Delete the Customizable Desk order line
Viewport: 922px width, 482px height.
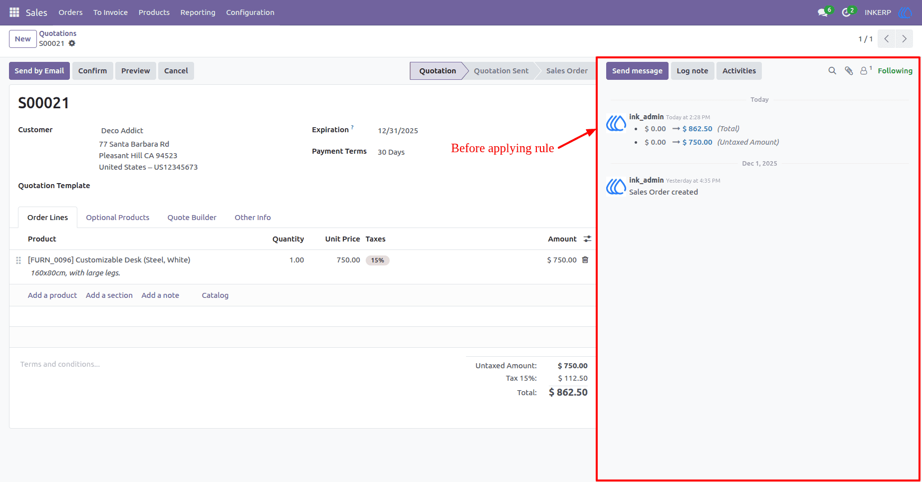pos(585,260)
